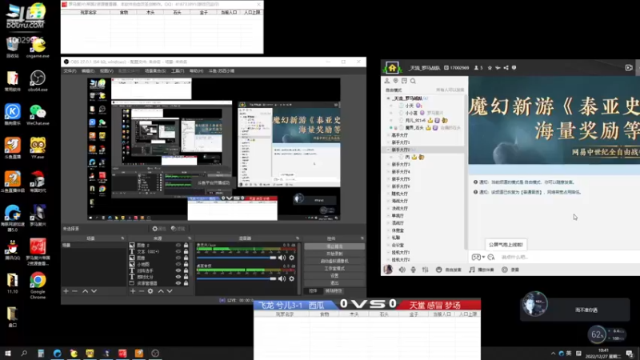This screenshot has width=640, height=360.
Task: Toggle visibility of 图像 2 source
Action: (x=178, y=246)
